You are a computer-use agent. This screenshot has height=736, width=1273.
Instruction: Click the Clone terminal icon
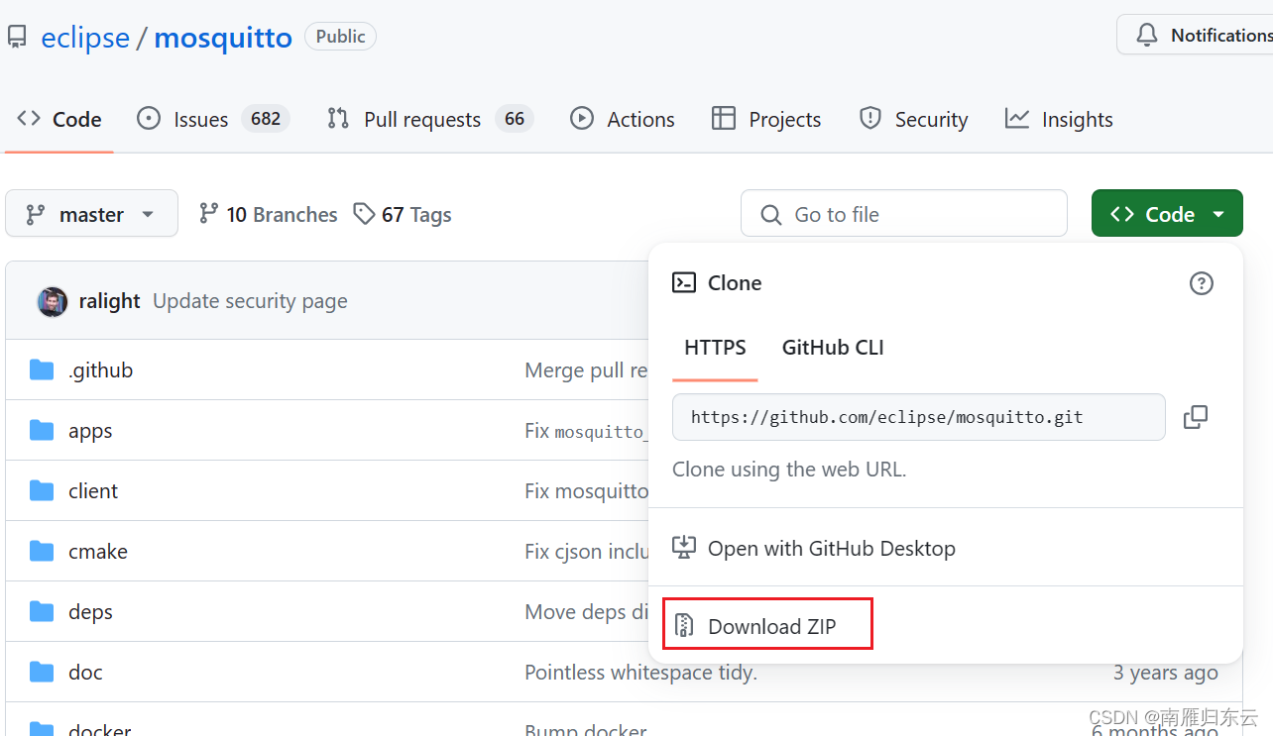(x=684, y=283)
